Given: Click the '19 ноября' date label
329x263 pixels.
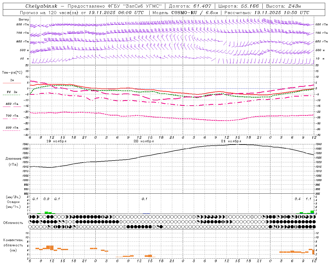Looking at the screenshot, I should 56,141.
